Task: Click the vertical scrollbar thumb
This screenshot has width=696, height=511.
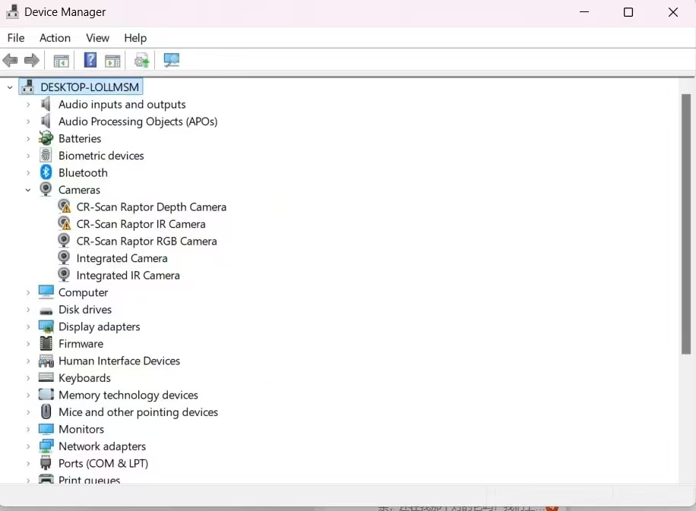Action: point(686,220)
